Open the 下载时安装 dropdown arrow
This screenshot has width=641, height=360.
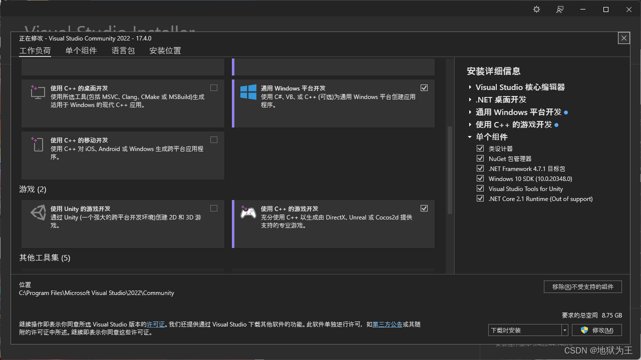tap(565, 330)
